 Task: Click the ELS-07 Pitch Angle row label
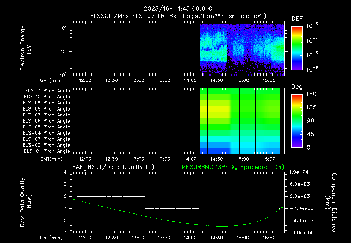pyautogui.click(x=46, y=115)
